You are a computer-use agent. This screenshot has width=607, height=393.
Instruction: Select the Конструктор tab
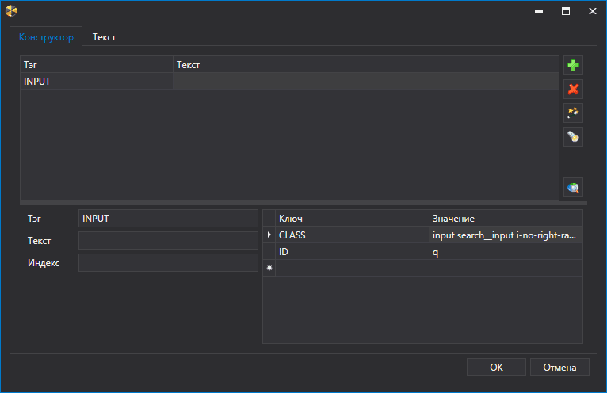pyautogui.click(x=46, y=37)
